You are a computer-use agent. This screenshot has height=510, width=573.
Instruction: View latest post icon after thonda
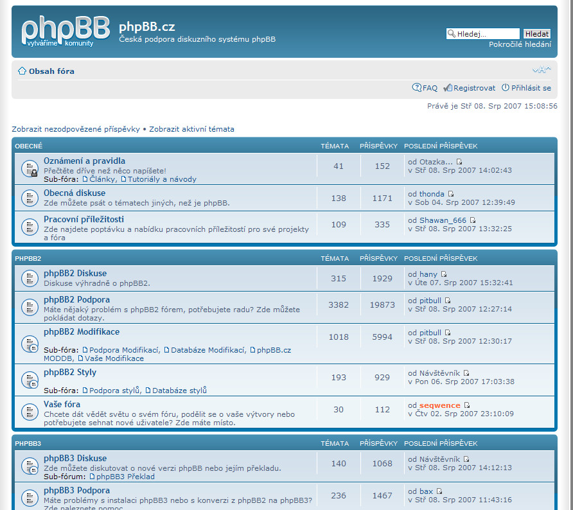pos(450,194)
